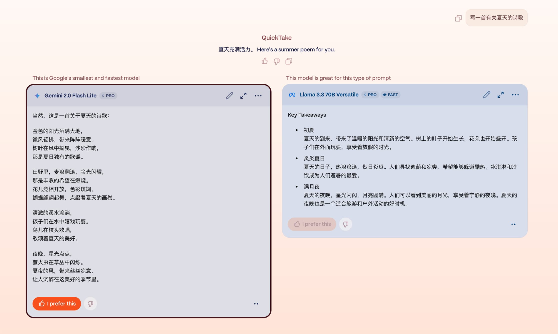The image size is (558, 334).
Task: Copy the QuickTake summary text
Action: click(289, 61)
